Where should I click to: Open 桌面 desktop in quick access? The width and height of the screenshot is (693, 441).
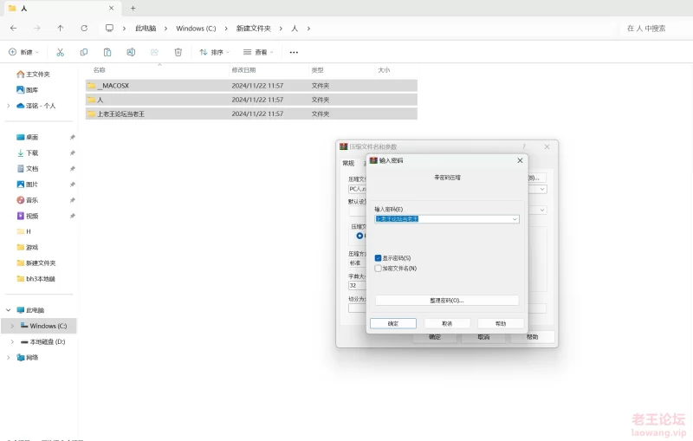28,137
